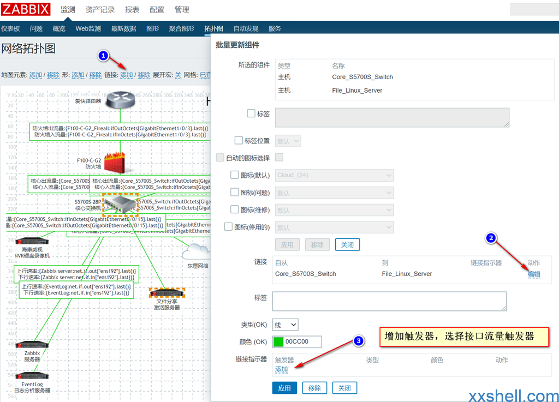Screen dimensions: 559x402
Task: Enable the 标签位置 checkbox
Action: tap(239, 140)
